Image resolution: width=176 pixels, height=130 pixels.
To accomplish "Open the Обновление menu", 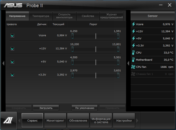I will tap(78, 120).
